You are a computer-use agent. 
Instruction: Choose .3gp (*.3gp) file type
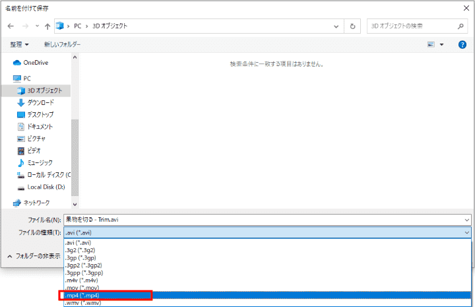267,258
